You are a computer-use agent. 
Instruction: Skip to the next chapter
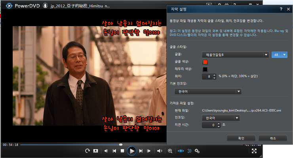tap(141, 151)
